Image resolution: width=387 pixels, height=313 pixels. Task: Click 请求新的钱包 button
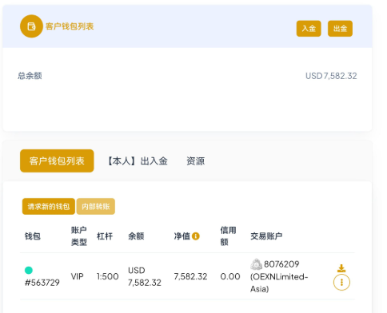point(49,206)
